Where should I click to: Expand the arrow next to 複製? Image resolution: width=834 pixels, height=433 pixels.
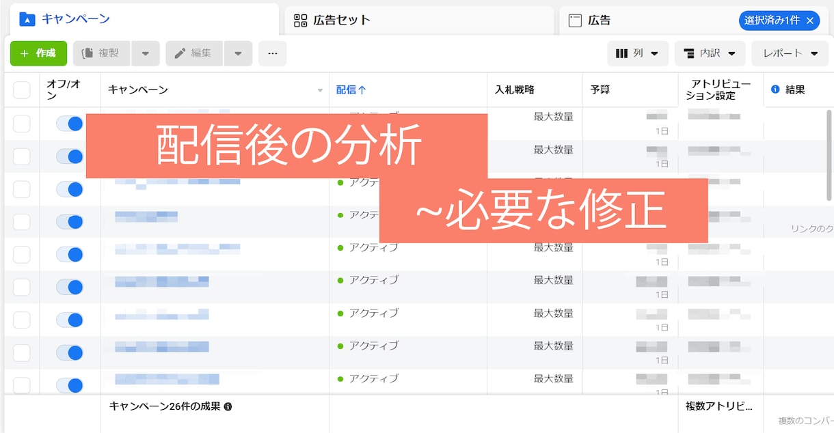(x=145, y=53)
